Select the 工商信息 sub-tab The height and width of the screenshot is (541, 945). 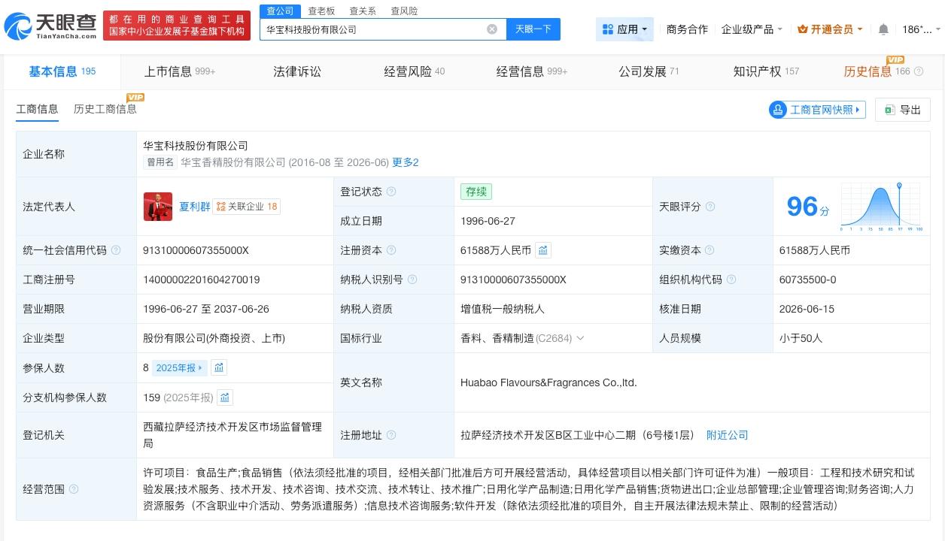tap(37, 109)
